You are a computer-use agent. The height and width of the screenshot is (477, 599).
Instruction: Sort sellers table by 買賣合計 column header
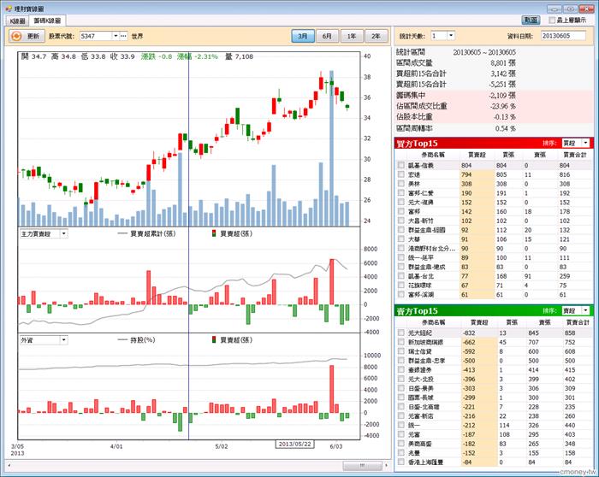click(578, 322)
